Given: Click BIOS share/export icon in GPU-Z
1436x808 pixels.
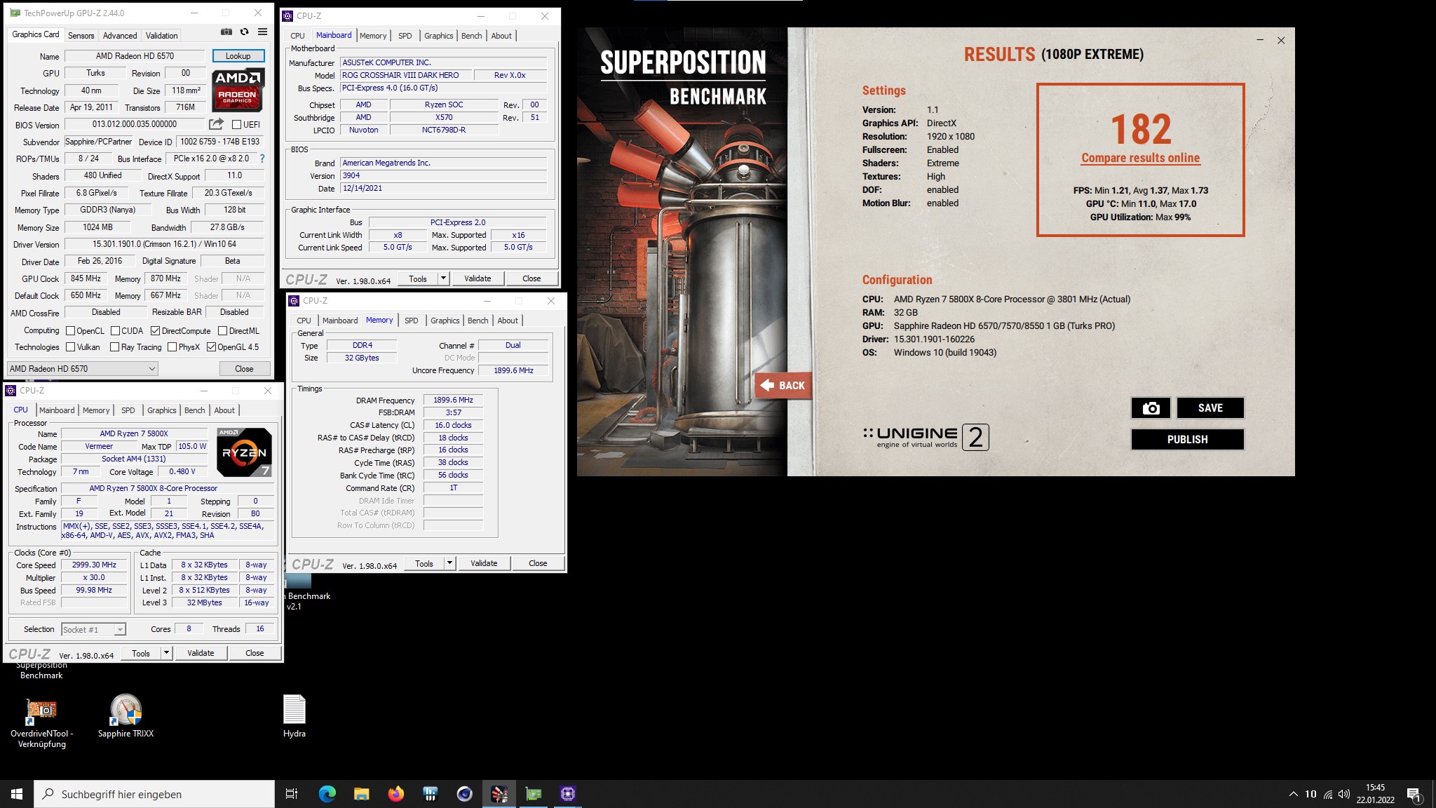Looking at the screenshot, I should click(216, 124).
